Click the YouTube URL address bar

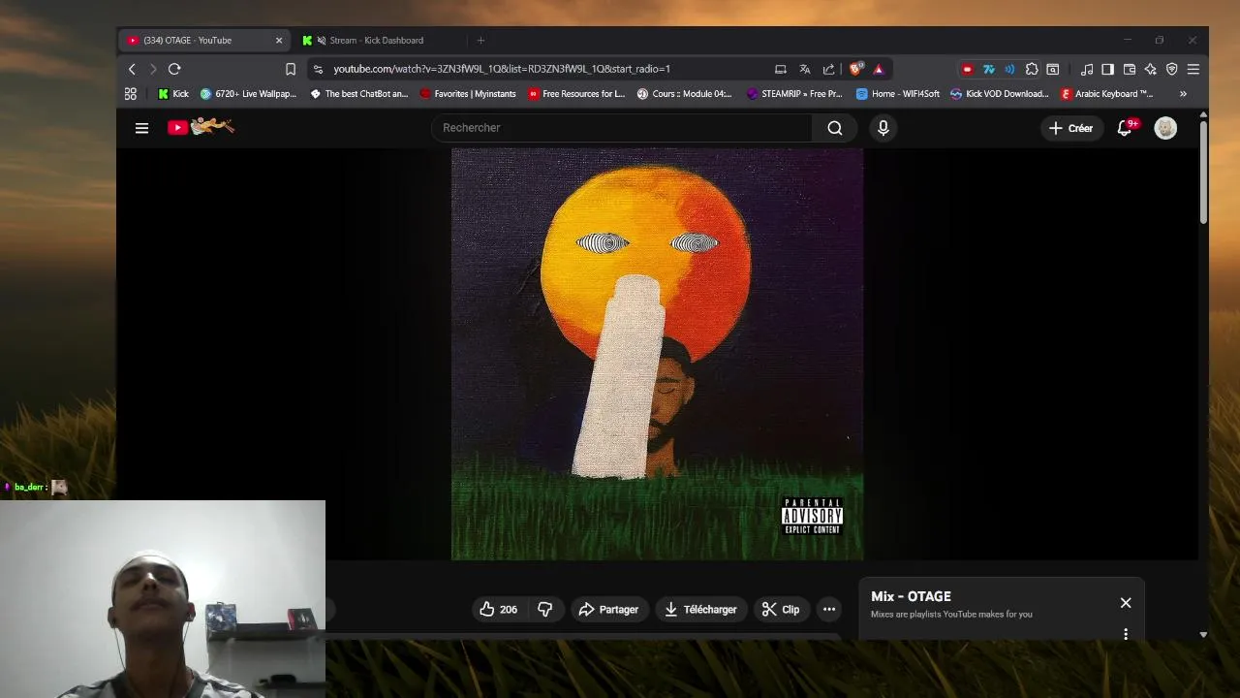502,69
